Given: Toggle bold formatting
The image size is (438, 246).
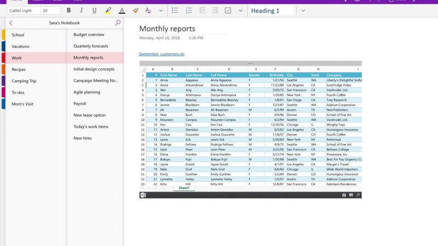Looking at the screenshot, I should click(69, 10).
